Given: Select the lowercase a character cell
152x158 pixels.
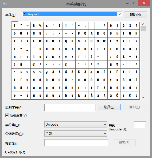Looking at the screenshot, I should pos(40,49).
